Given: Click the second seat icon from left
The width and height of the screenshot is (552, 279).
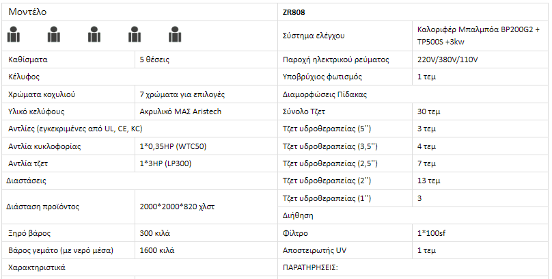Looking at the screenshot, I should (55, 33).
